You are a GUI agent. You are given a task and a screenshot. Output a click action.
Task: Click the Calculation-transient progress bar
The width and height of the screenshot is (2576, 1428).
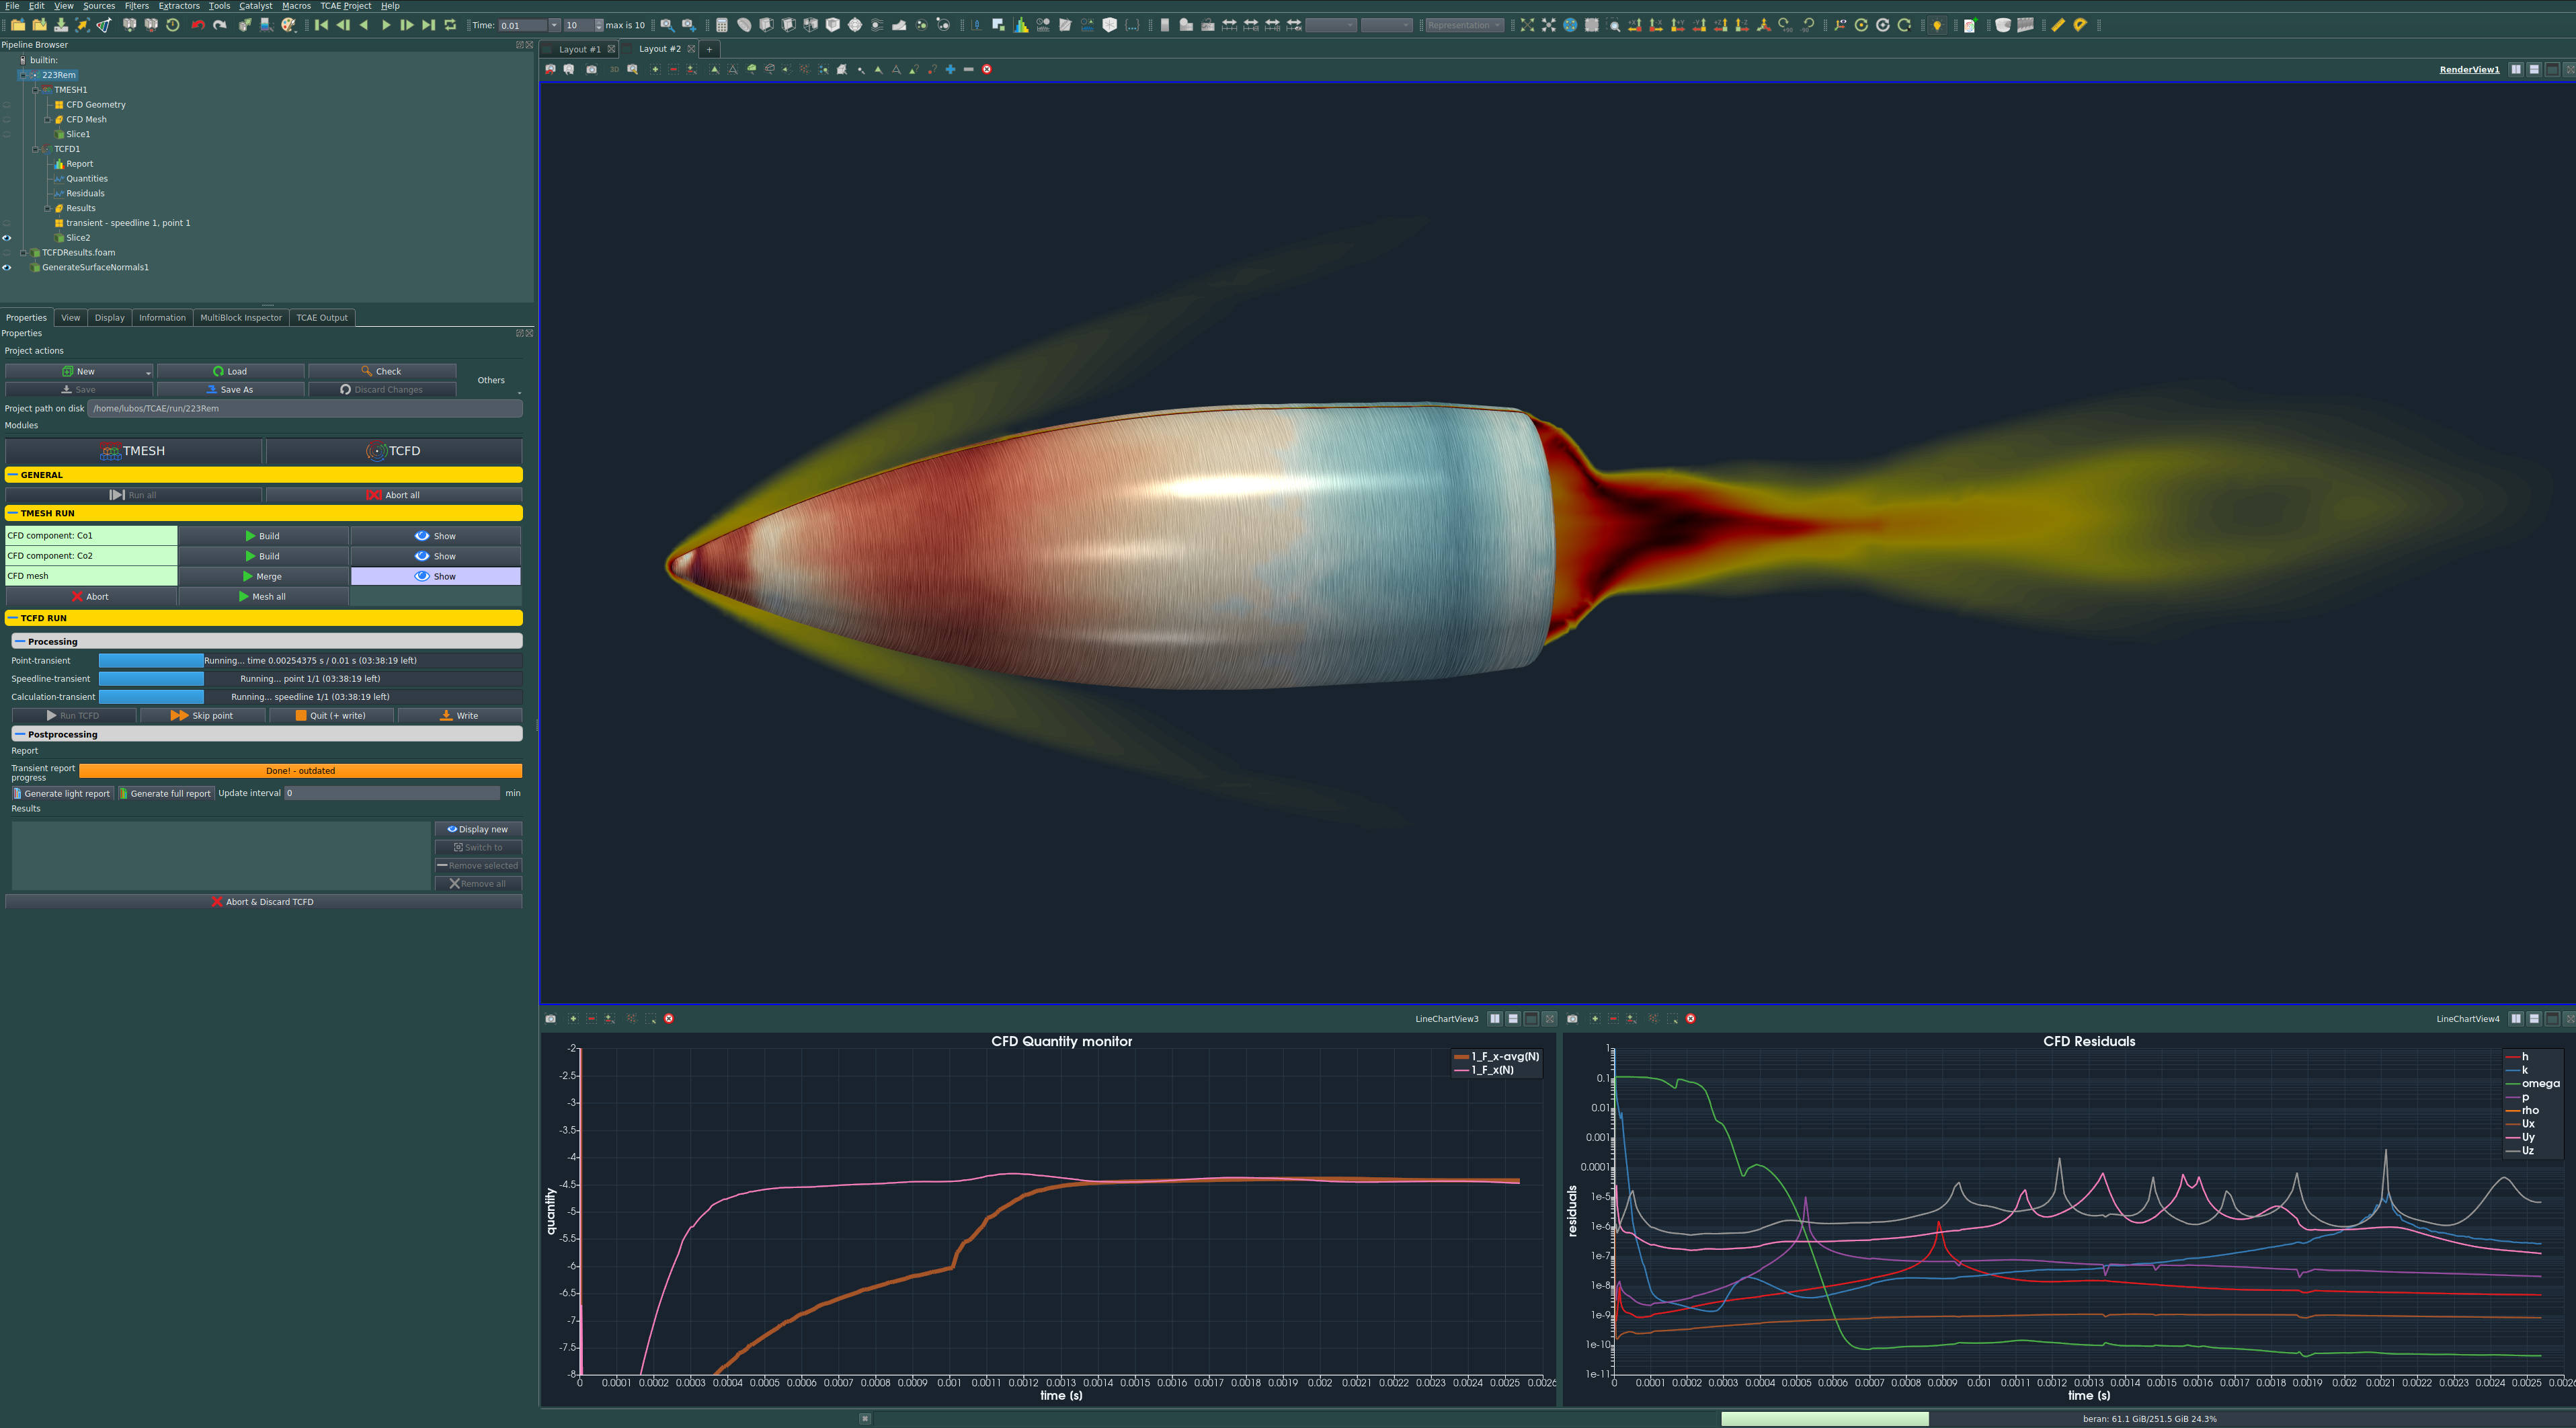click(x=310, y=696)
